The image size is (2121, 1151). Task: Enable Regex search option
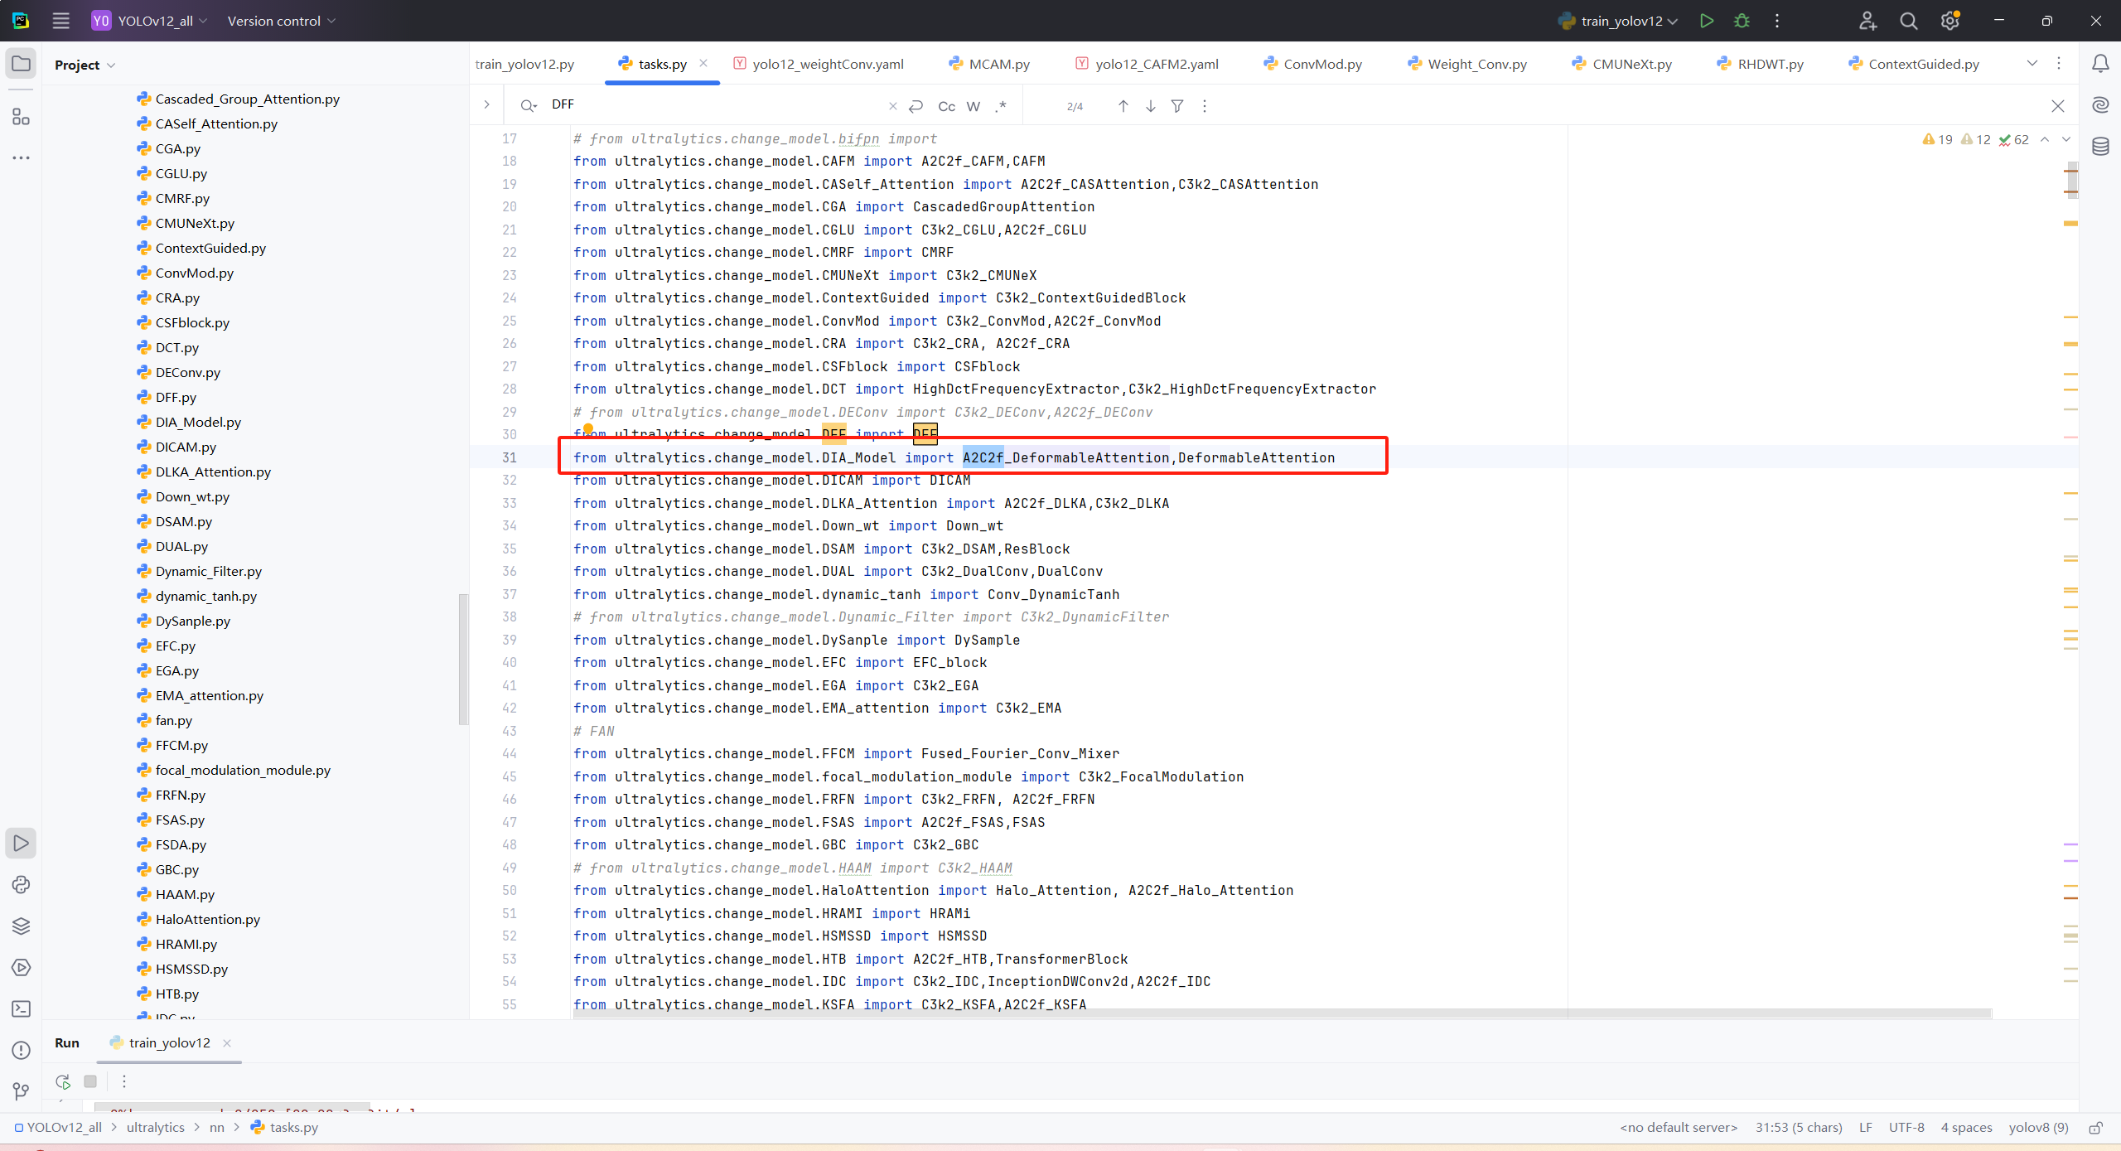click(1001, 106)
